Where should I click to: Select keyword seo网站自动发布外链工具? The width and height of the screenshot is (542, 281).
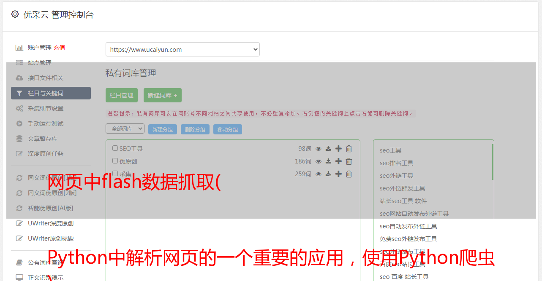[414, 214]
